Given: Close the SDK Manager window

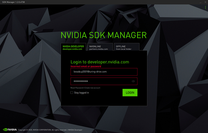Looking at the screenshot, I should tap(205, 2).
